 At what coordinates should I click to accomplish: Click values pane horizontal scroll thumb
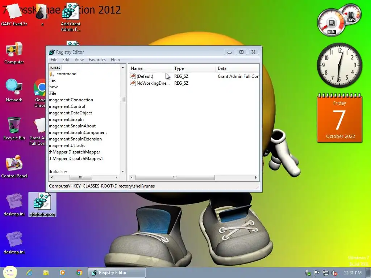(175, 177)
